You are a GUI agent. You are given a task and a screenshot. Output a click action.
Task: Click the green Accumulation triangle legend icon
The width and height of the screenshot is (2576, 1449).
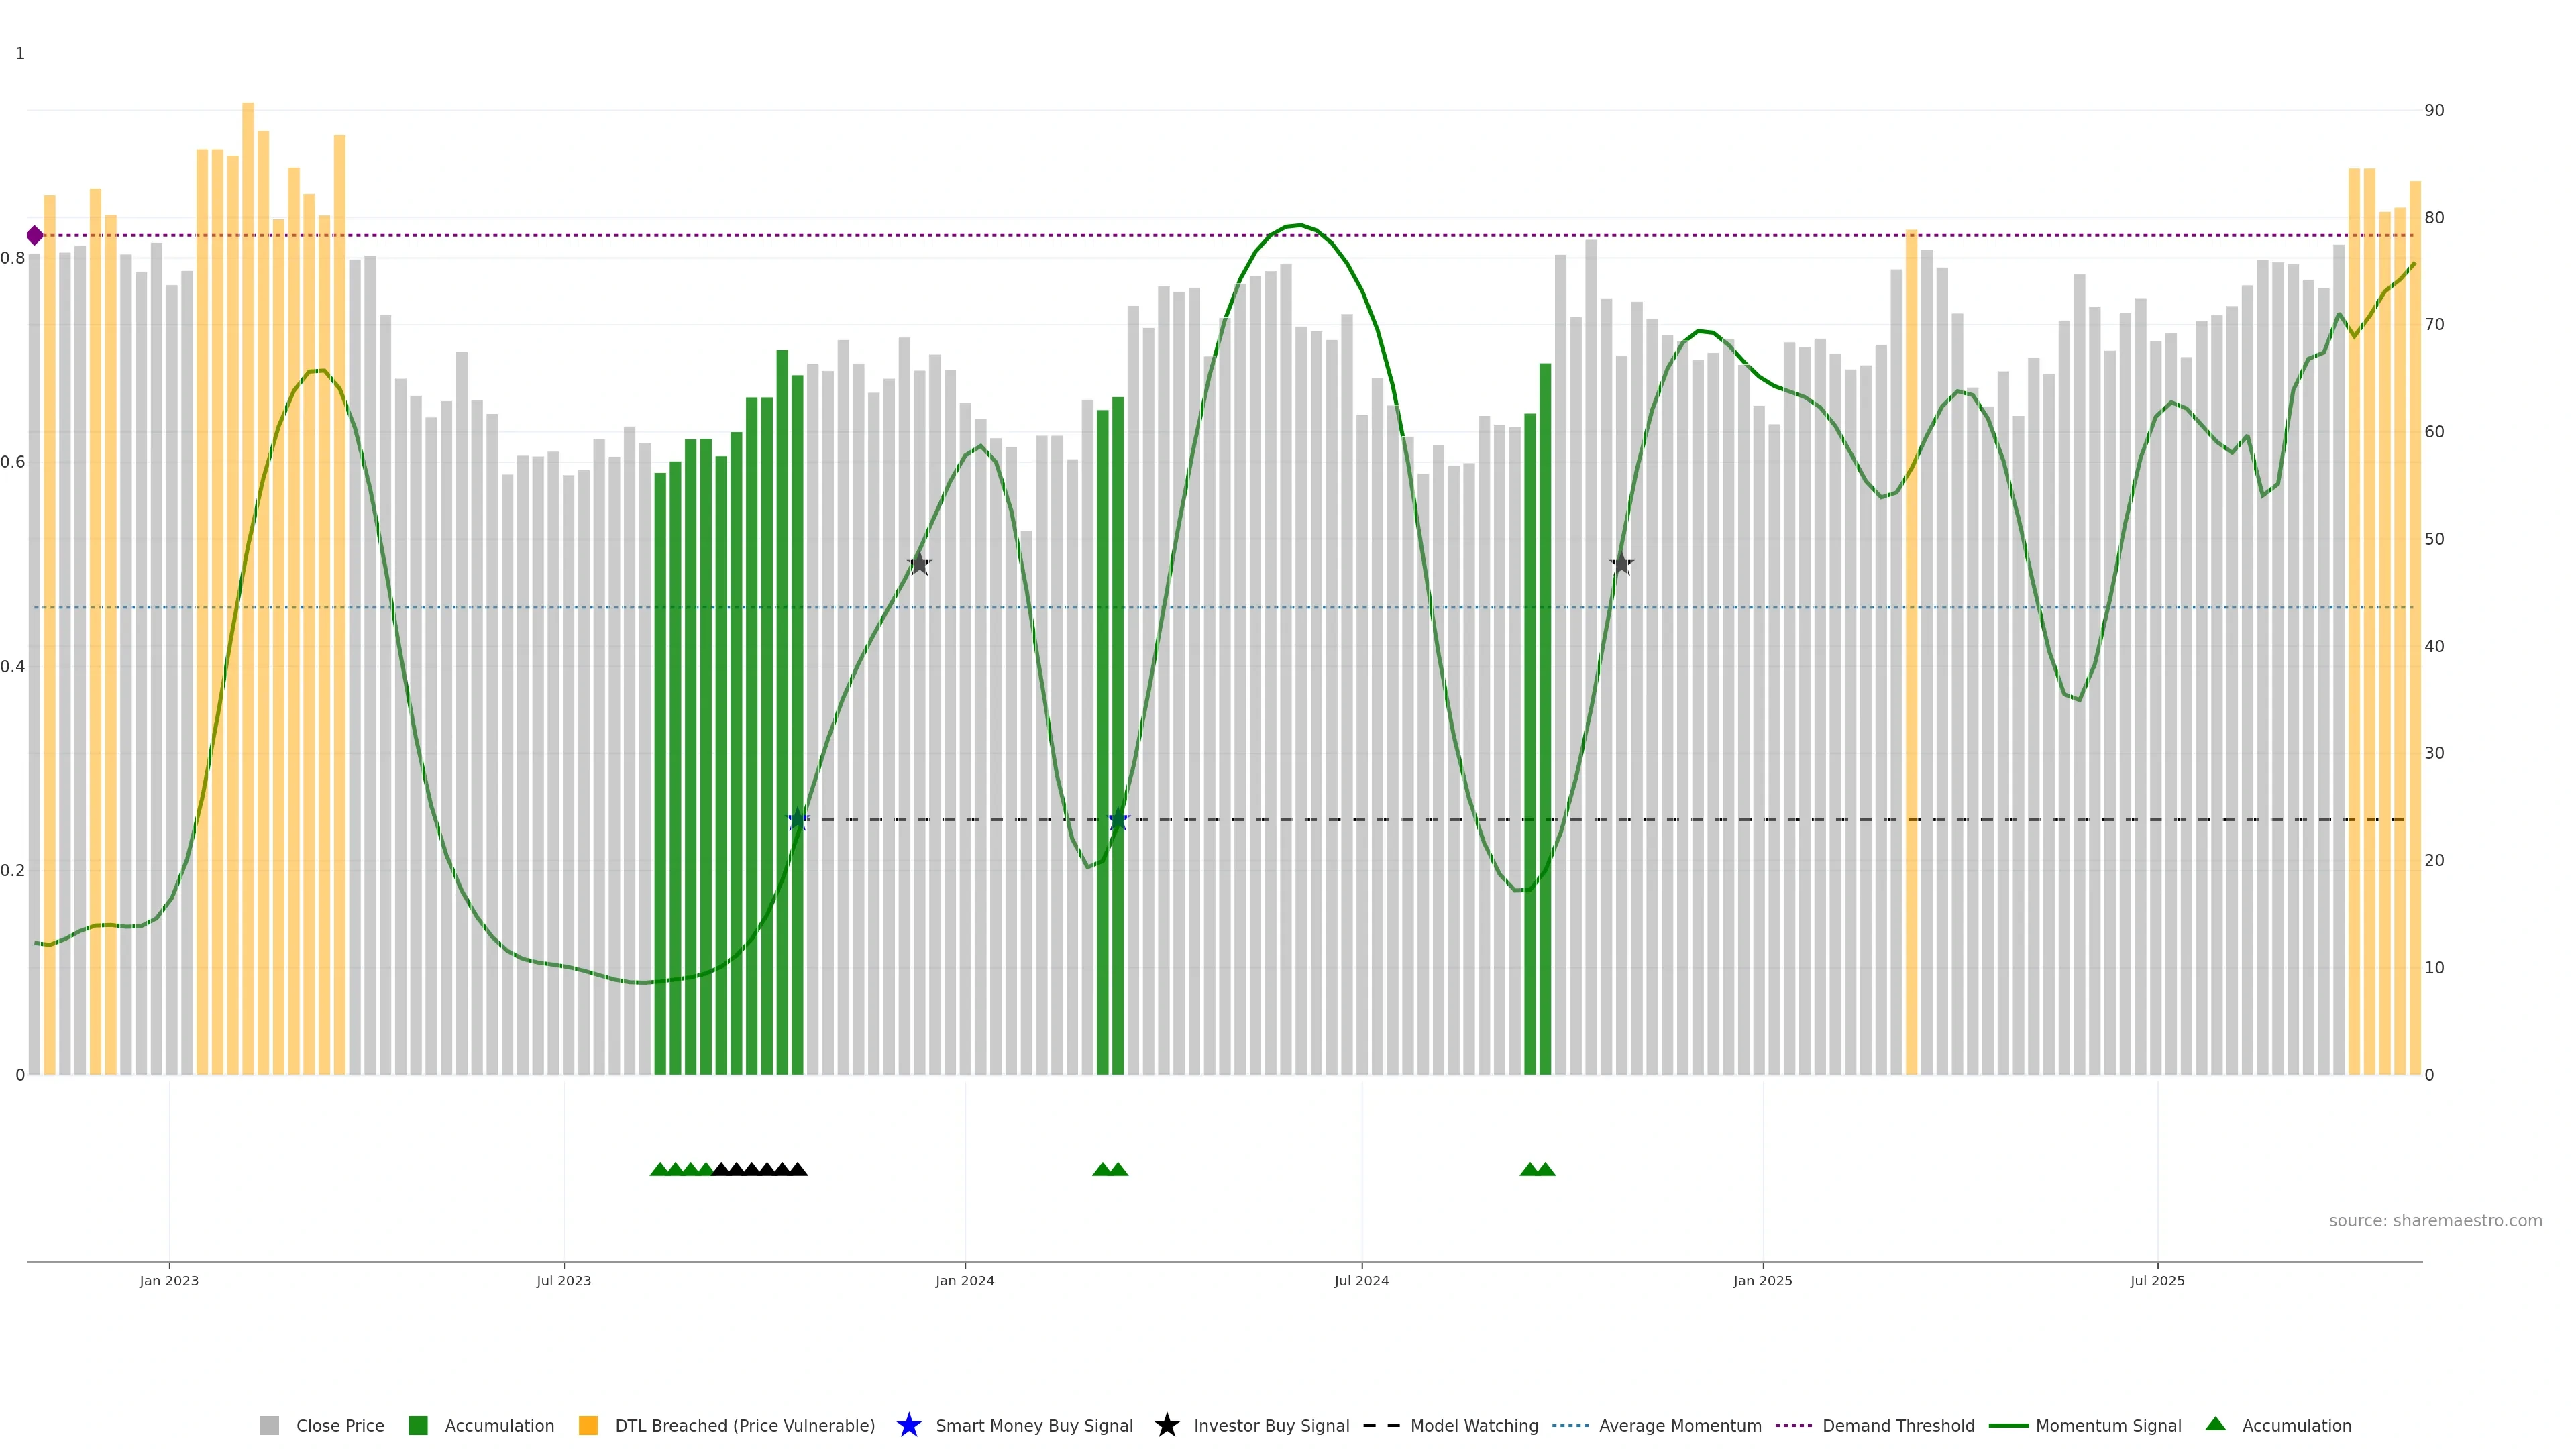pyautogui.click(x=2215, y=1424)
